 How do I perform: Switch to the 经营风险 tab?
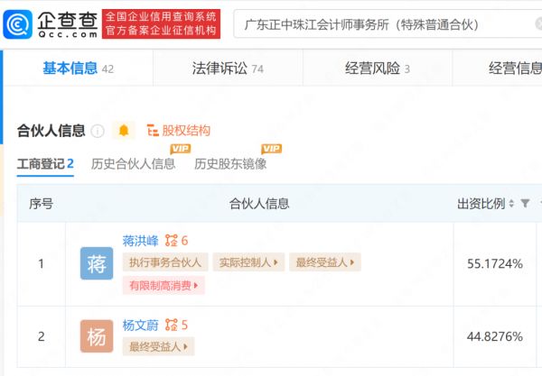click(377, 69)
